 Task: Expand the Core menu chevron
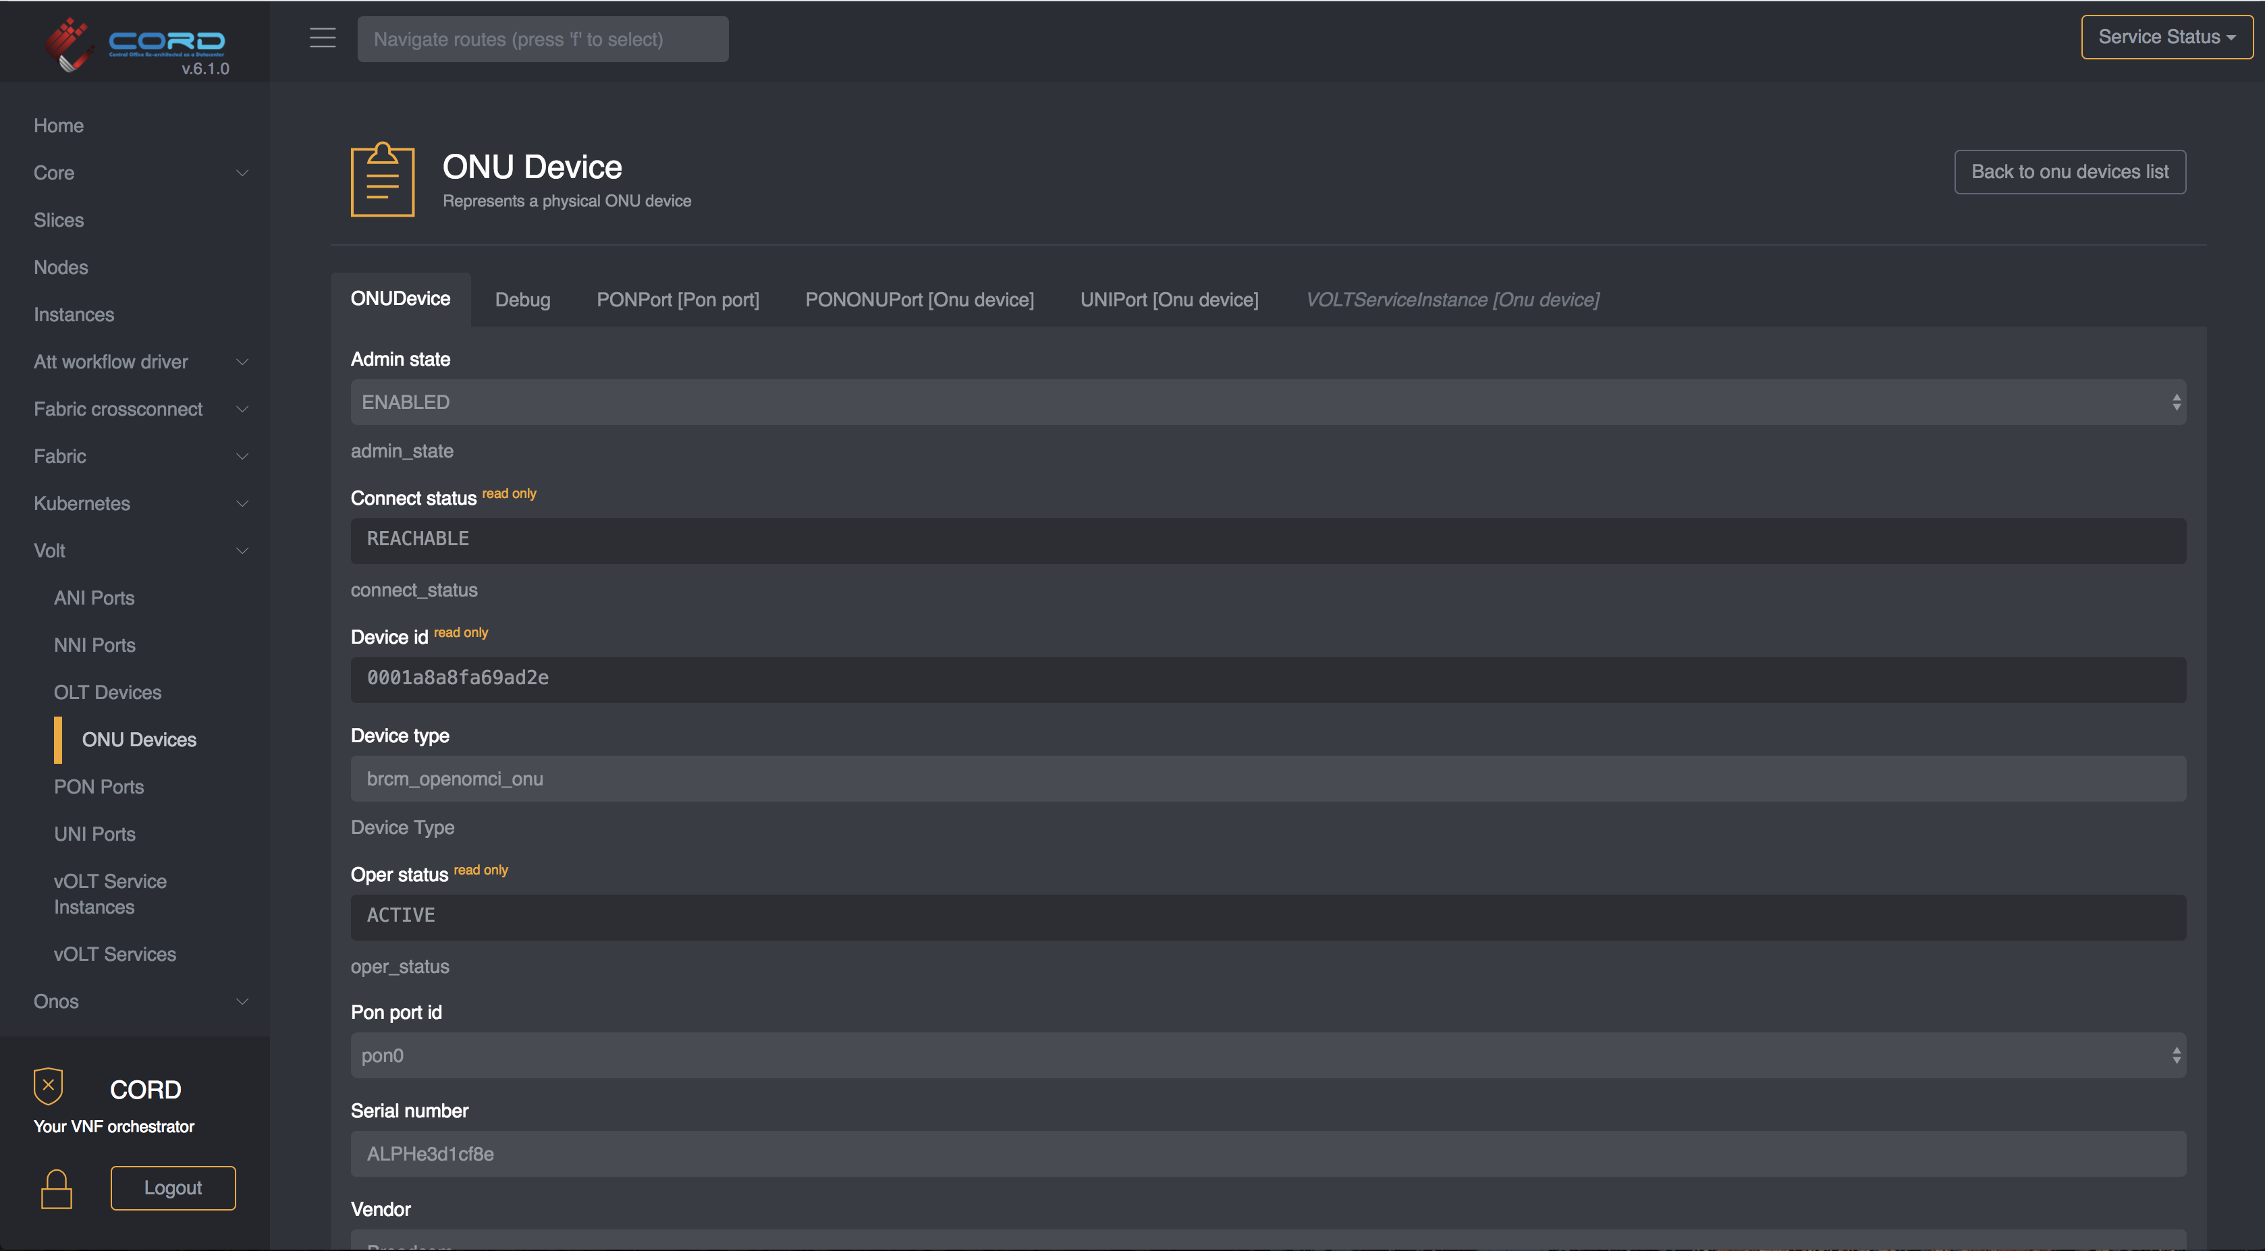pyautogui.click(x=242, y=173)
